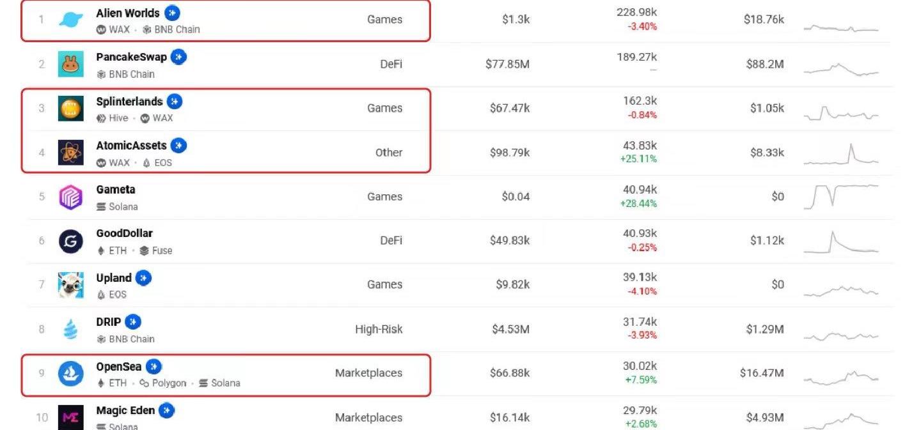921x430 pixels.
Task: Click the High-Risk category label for DRIP
Action: point(379,330)
